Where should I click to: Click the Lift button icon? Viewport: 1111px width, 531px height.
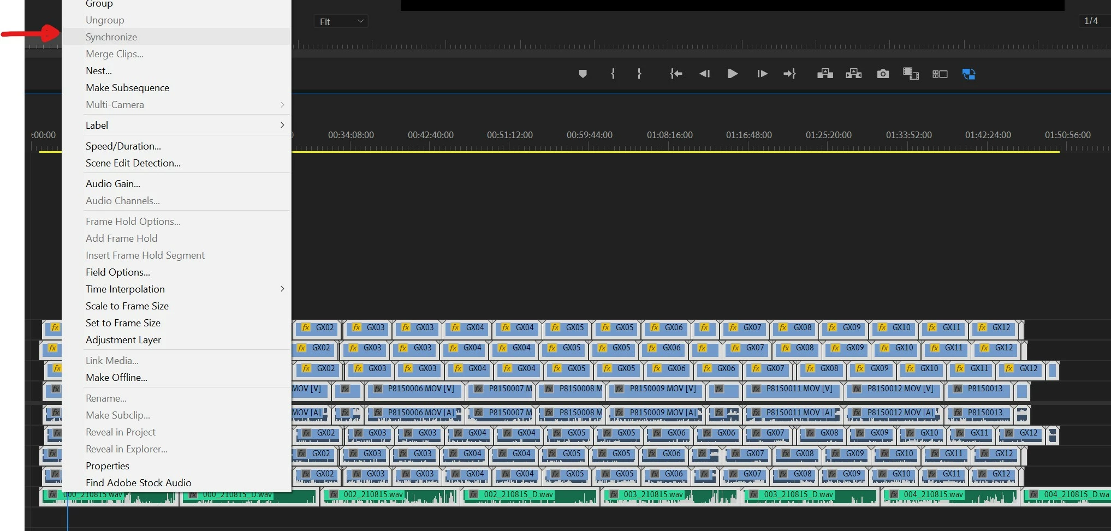825,74
